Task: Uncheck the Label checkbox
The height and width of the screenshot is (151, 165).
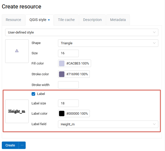Action: (33, 94)
